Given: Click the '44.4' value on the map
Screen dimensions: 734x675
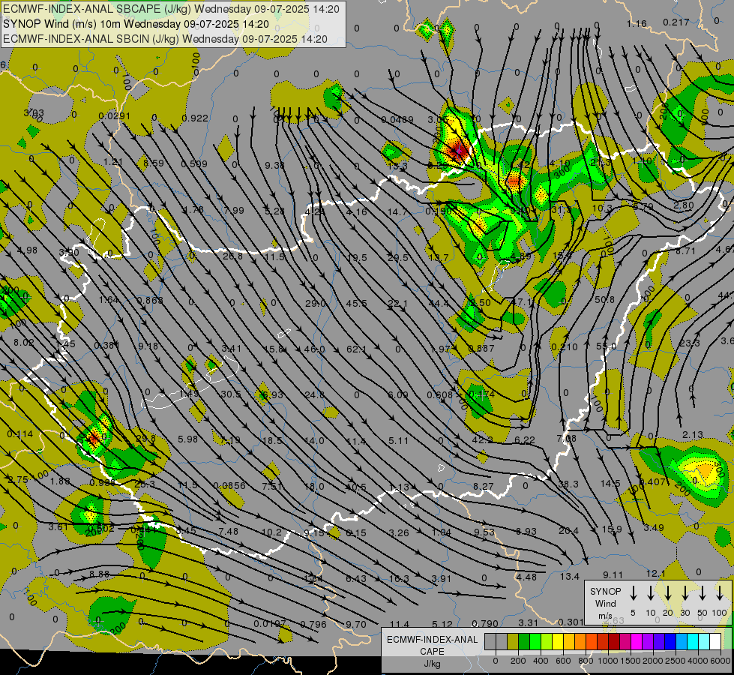Looking at the screenshot, I should [438, 304].
